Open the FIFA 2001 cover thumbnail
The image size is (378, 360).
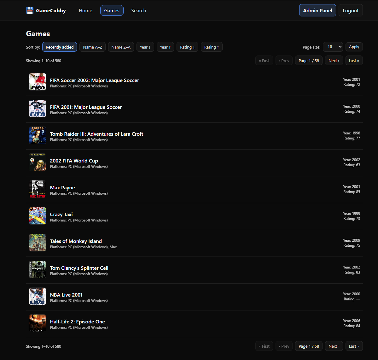[38, 109]
